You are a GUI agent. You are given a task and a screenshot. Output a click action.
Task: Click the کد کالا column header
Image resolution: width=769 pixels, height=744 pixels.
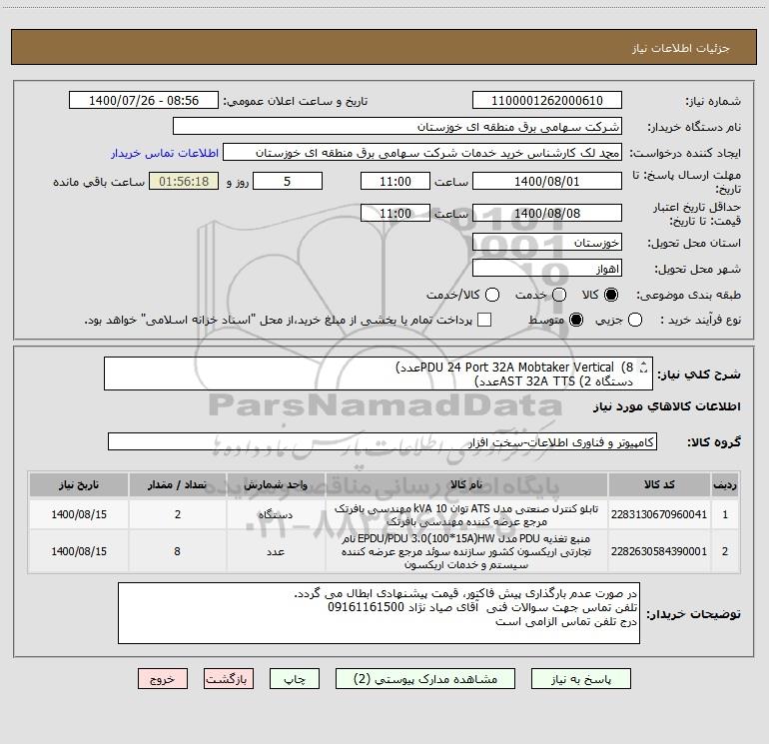659,484
